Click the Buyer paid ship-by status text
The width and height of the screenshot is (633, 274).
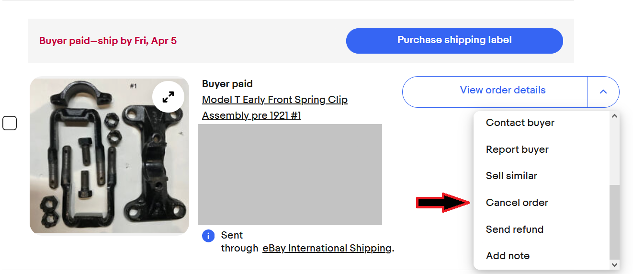pyautogui.click(x=108, y=41)
